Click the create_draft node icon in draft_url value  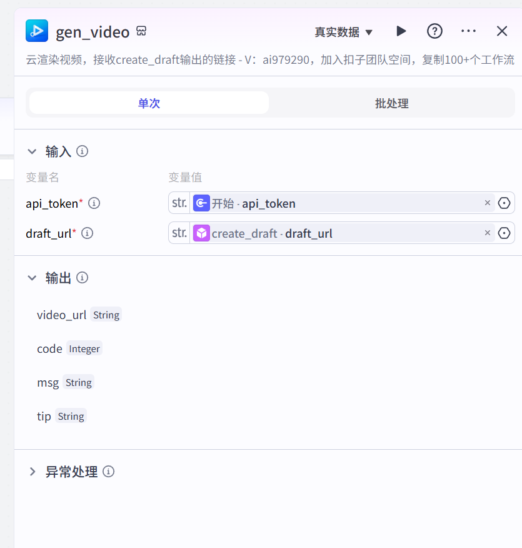(x=200, y=233)
